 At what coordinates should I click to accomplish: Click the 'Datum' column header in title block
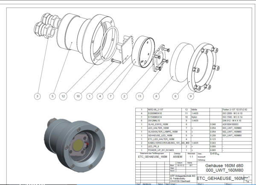point(180,163)
